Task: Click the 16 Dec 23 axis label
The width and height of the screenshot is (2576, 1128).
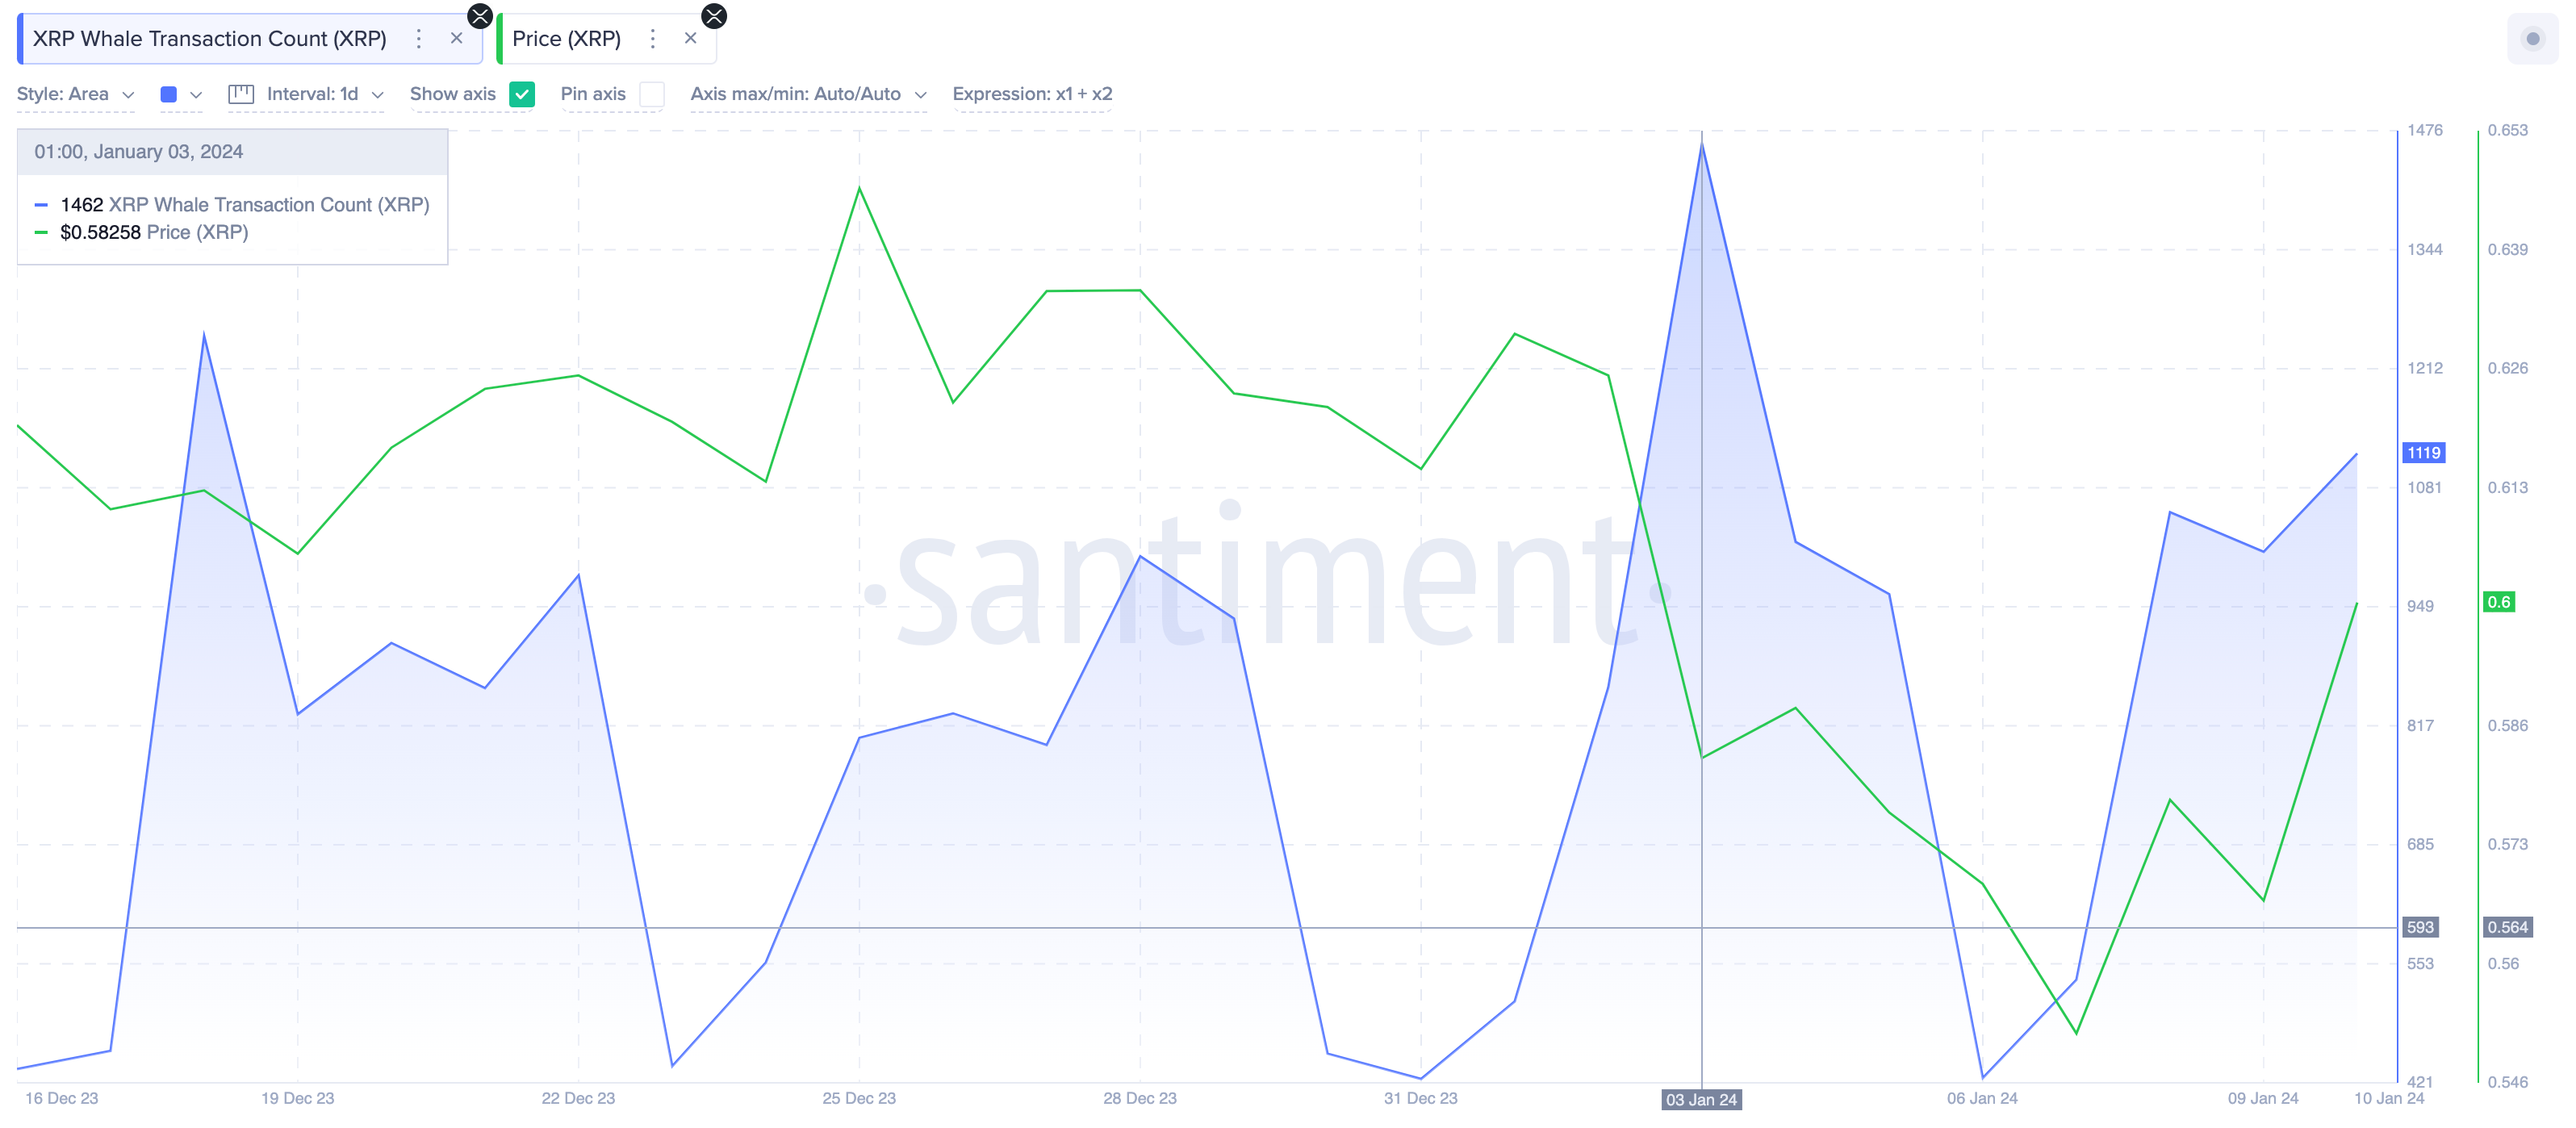Action: pyautogui.click(x=62, y=1098)
